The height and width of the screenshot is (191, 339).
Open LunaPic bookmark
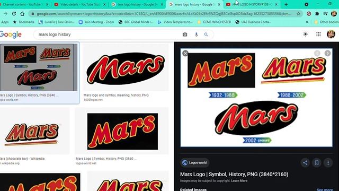pyautogui.click(x=57, y=22)
